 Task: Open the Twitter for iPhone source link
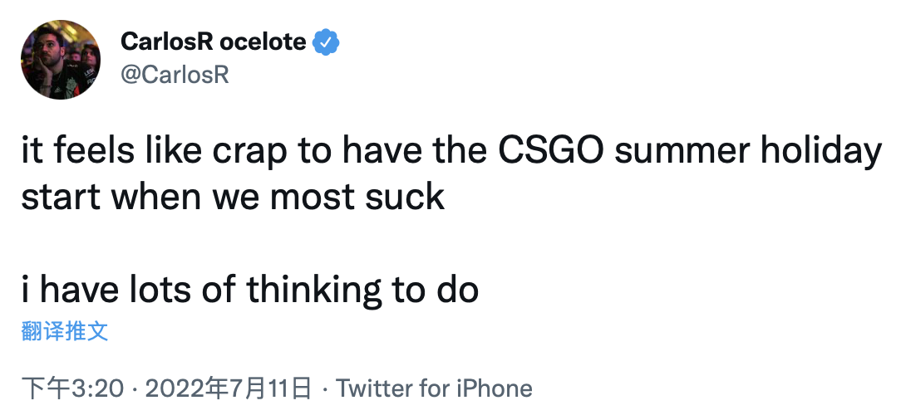point(434,388)
